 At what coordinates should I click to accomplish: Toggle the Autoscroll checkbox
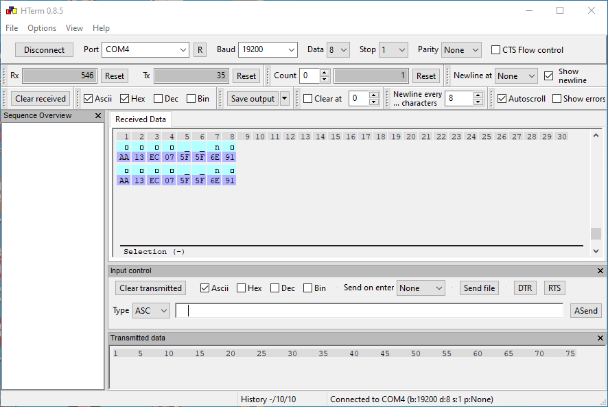(x=502, y=99)
